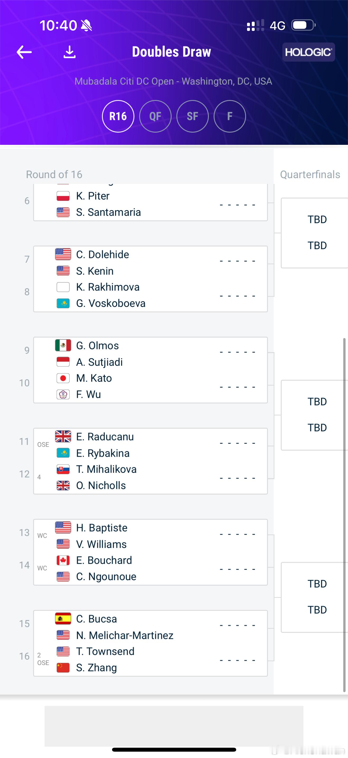This screenshot has height=758, width=348.
Task: Tap the Canada flag beside E. Bouchard
Action: click(63, 560)
